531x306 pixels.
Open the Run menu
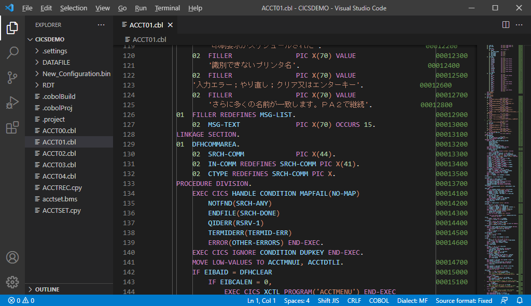click(x=141, y=8)
